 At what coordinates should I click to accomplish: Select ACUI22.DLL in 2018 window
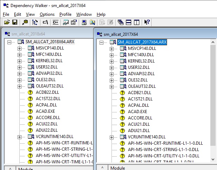(x=47, y=124)
